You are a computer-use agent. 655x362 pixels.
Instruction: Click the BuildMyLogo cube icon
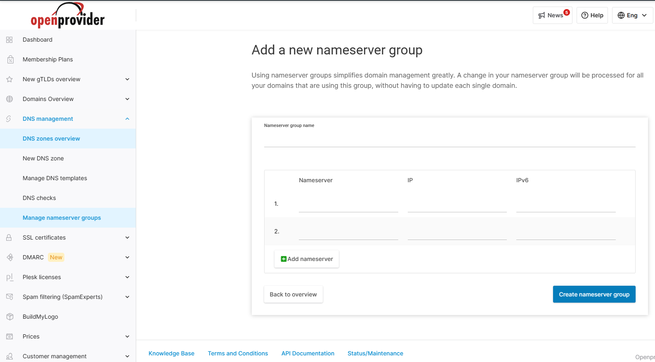coord(10,317)
